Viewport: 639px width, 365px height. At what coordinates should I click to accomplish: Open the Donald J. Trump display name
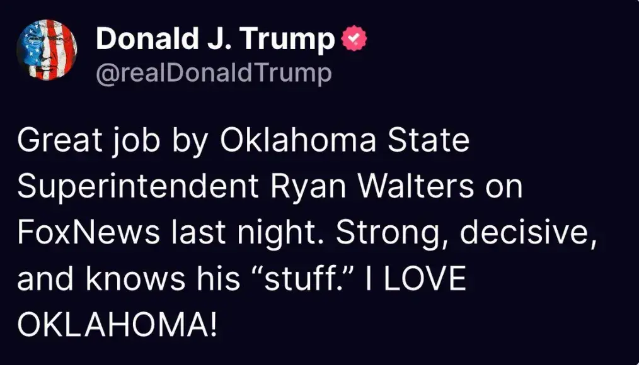coord(216,41)
